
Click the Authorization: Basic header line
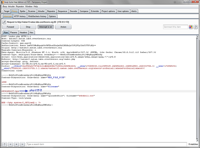(49, 45)
